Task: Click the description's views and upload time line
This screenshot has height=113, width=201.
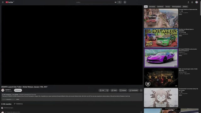Action: coord(10,95)
